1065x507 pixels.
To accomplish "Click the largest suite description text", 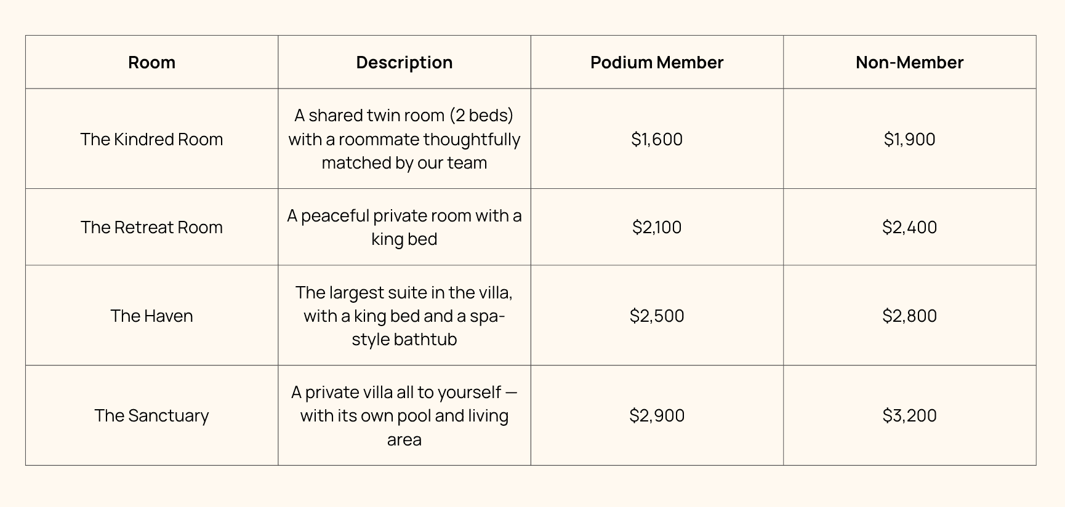I will click(x=404, y=316).
